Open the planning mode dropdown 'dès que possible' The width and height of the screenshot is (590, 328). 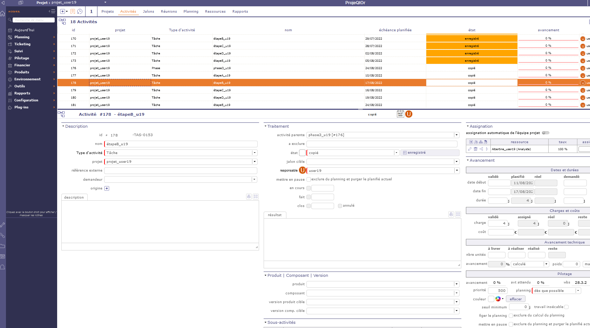[578, 290]
